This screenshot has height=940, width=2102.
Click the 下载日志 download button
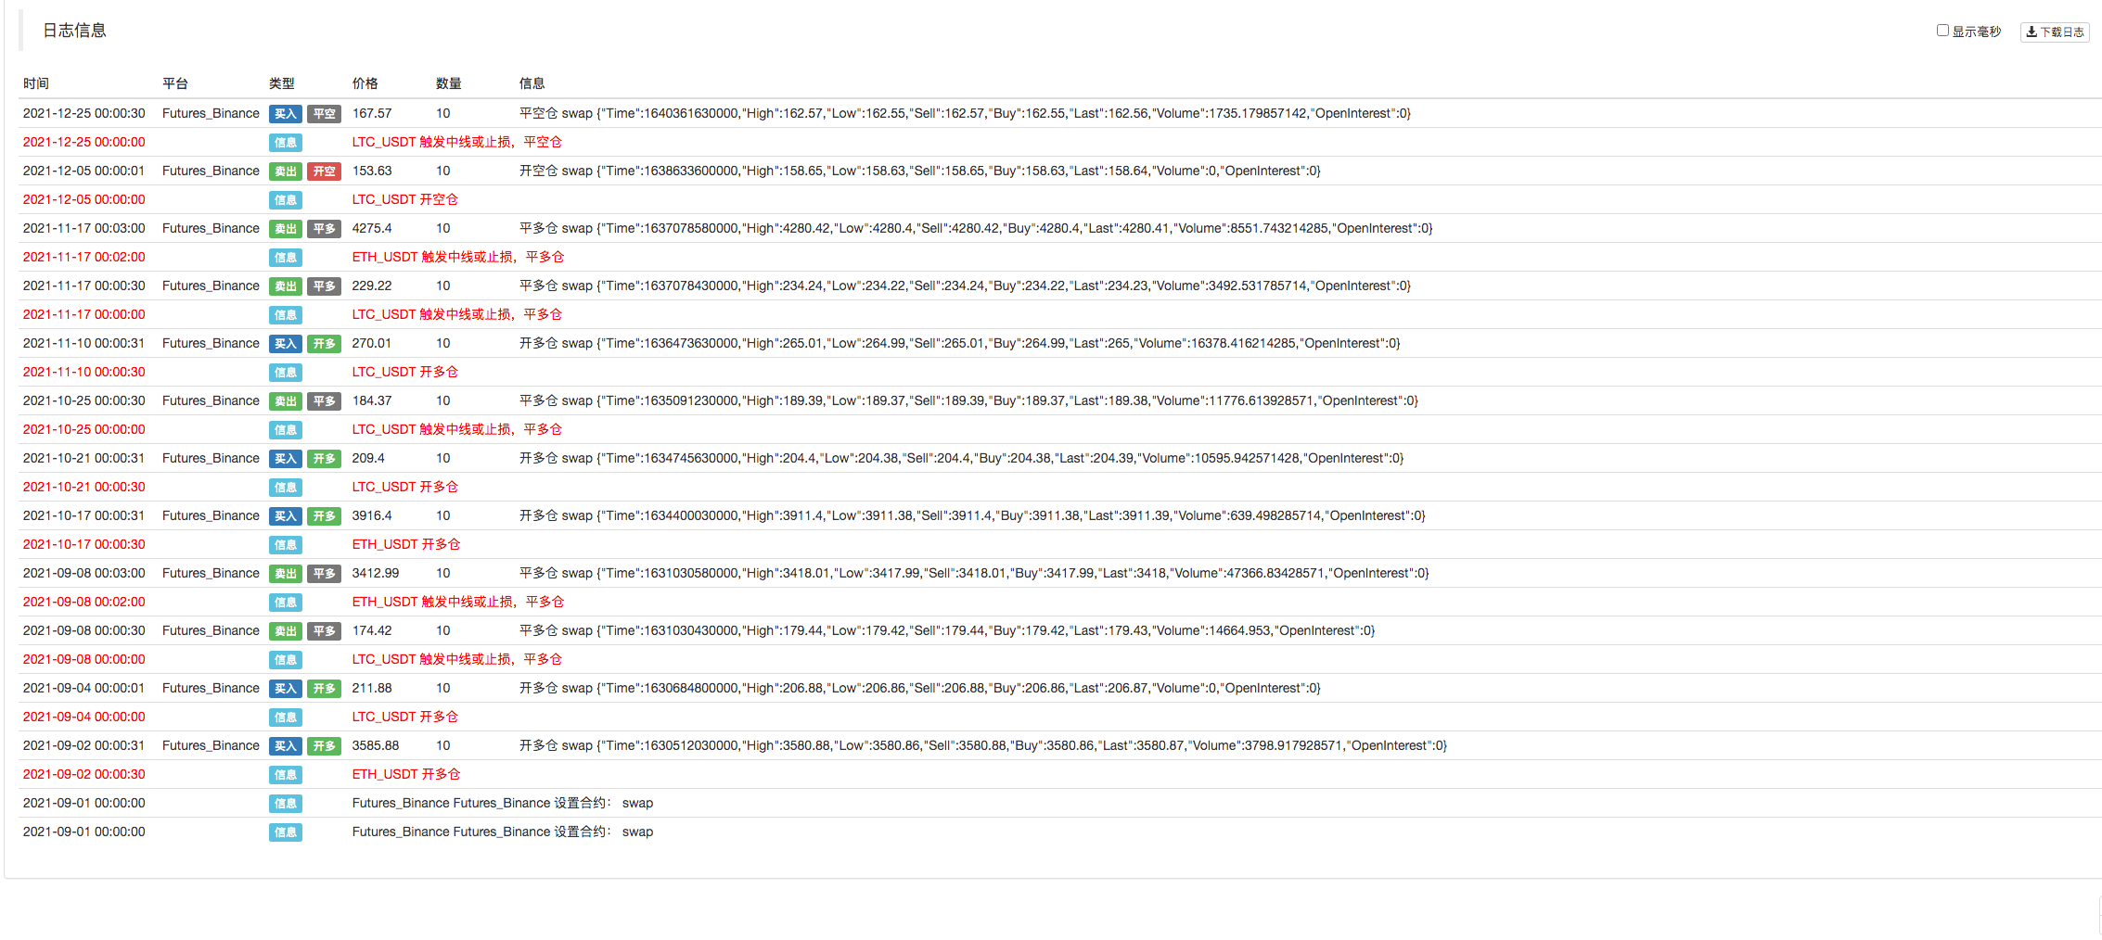tap(2055, 32)
